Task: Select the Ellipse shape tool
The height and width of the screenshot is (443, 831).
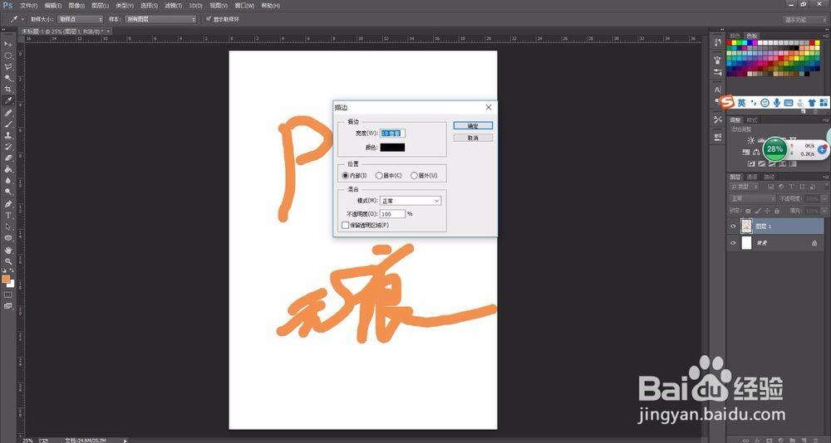Action: 8,238
